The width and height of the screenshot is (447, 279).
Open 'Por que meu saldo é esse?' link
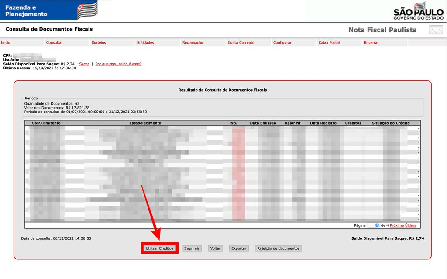click(x=118, y=64)
